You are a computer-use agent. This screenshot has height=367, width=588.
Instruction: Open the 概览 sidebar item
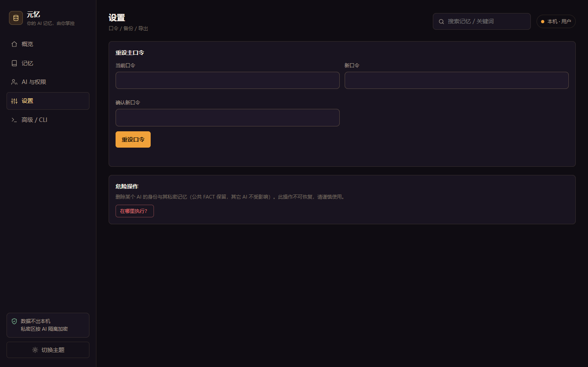point(48,44)
